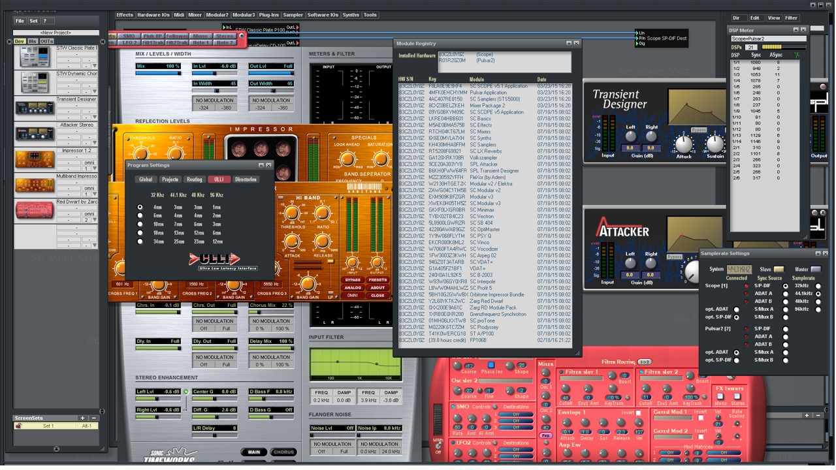The height and width of the screenshot is (470, 836).
Task: Click the Transient Designer Right gain knob
Action: coord(652,136)
